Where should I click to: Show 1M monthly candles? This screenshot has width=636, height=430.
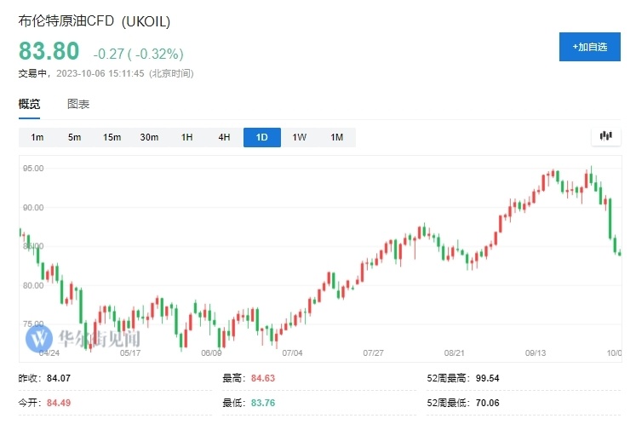(x=337, y=137)
